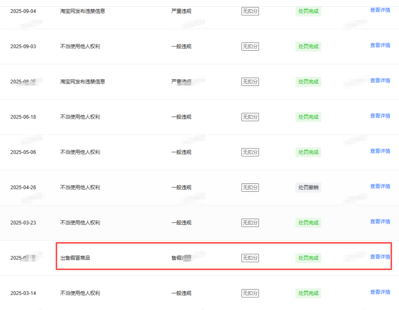Click 无扣分 tag in 2025-04-26 row
Image resolution: width=399 pixels, height=310 pixels.
(250, 188)
